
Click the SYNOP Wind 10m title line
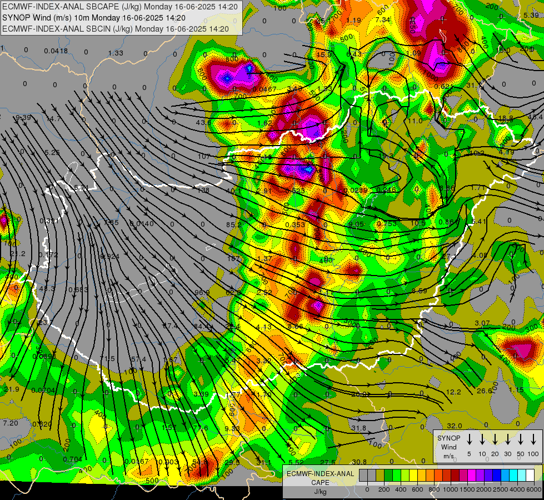(94, 18)
